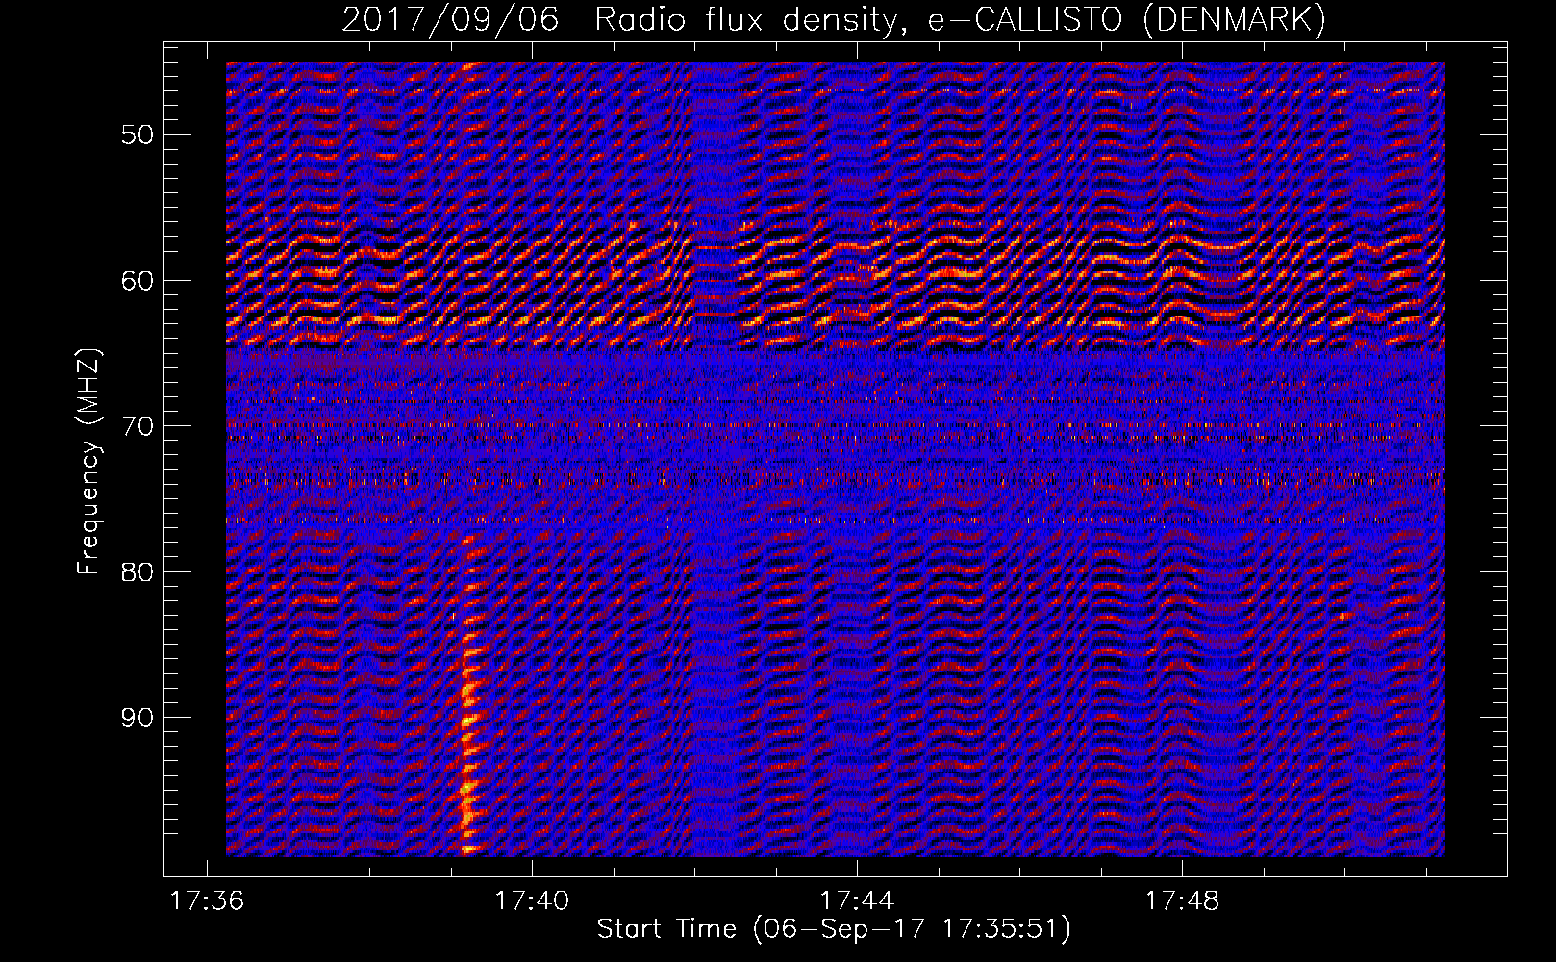This screenshot has width=1556, height=962.
Task: Click the 17:48 time tick label
Action: [1182, 901]
